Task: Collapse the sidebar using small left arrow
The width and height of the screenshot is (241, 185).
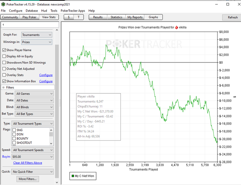Action: 3,24
